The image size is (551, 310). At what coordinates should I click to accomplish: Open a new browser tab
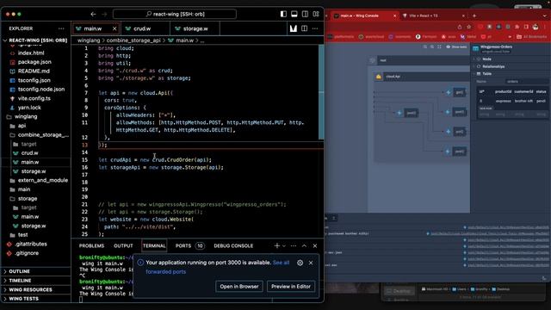pos(474,15)
